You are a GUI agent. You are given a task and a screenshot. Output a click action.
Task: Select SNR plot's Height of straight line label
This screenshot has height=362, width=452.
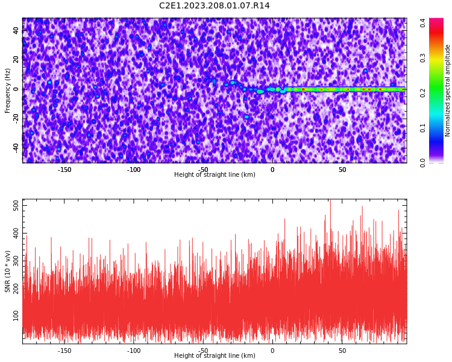pyautogui.click(x=215, y=355)
